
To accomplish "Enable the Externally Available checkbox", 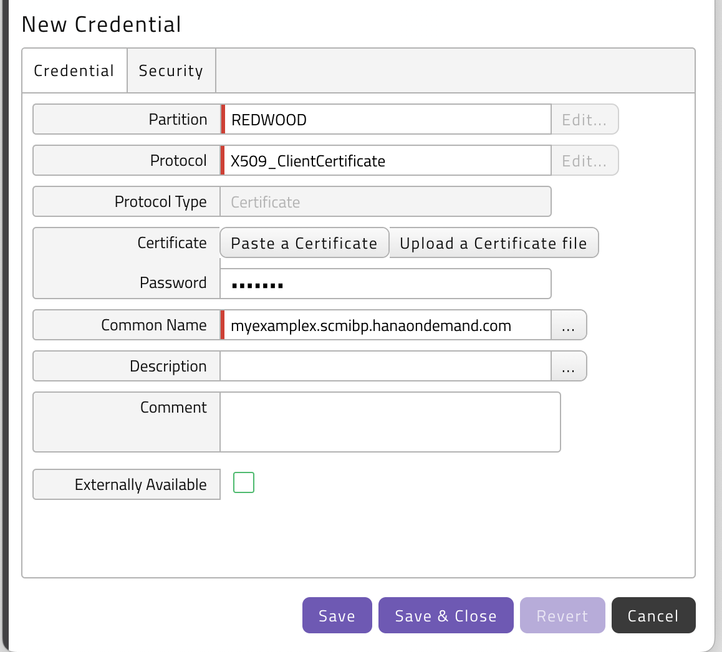I will 244,482.
